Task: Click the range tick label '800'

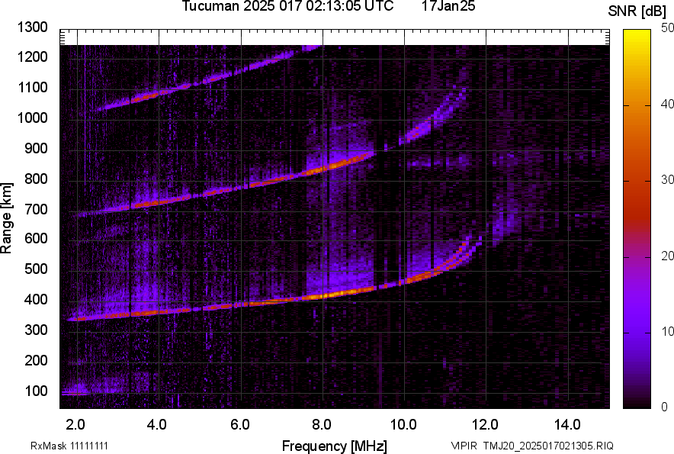Action: (x=36, y=179)
